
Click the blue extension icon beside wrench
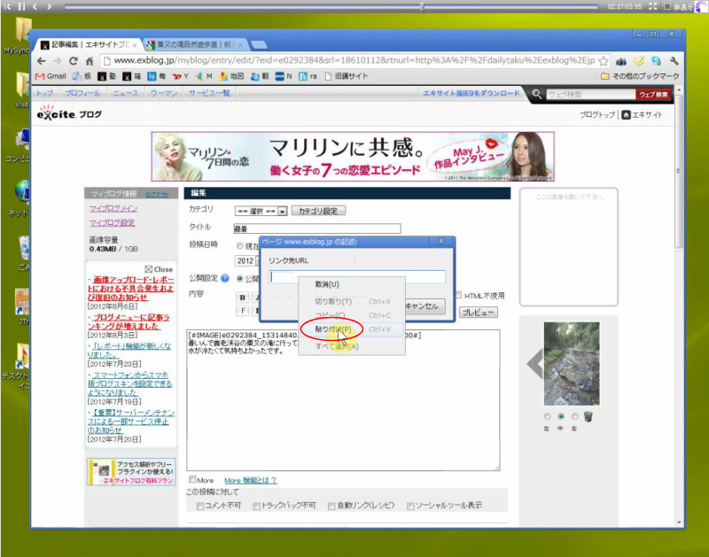pos(657,61)
